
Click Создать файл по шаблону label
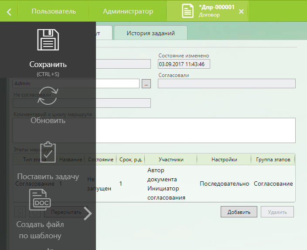tap(40, 230)
